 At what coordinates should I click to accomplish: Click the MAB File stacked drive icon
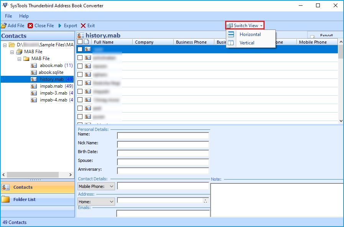(19, 51)
